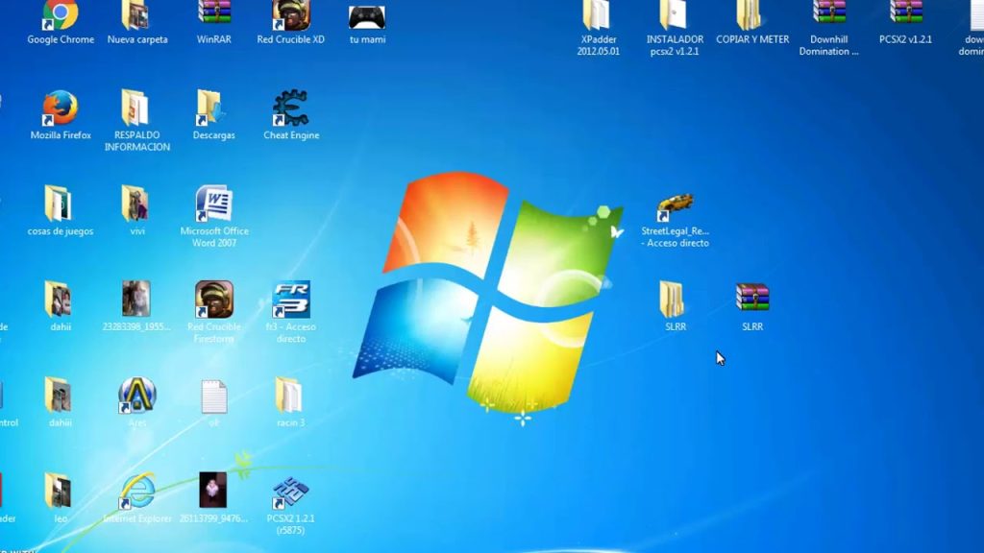This screenshot has width=984, height=553.
Task: Click the Internet Explorer shortcut
Action: pyautogui.click(x=137, y=491)
